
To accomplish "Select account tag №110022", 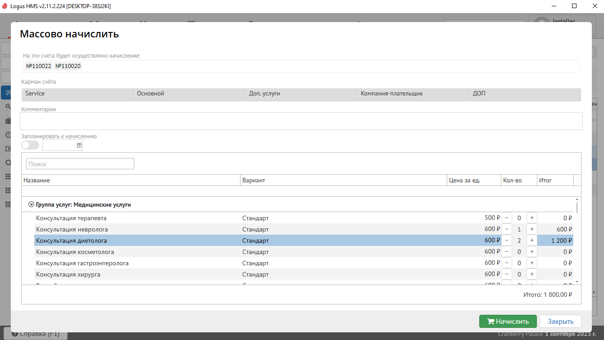I will coord(39,66).
